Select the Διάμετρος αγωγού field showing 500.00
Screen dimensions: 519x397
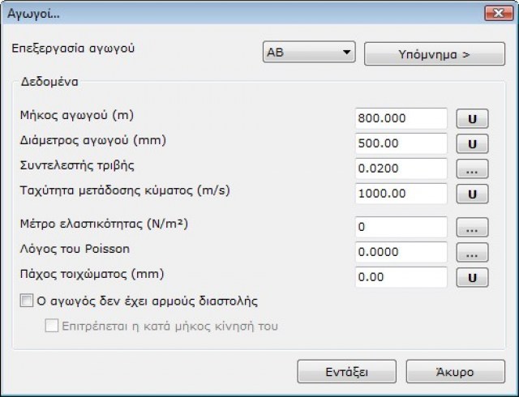[401, 143]
